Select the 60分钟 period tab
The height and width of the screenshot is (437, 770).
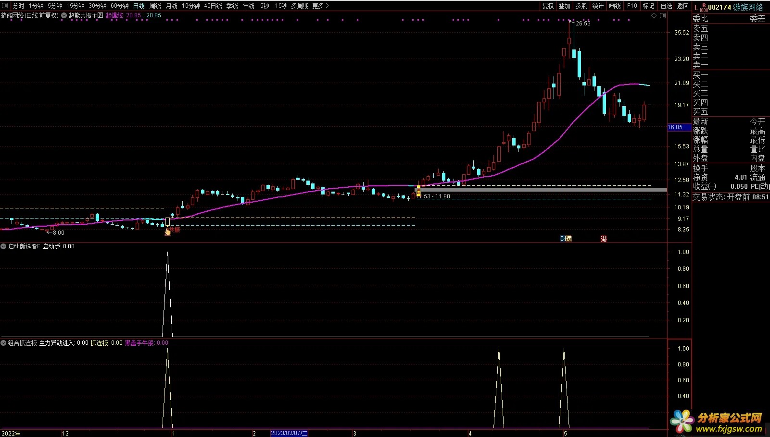120,6
